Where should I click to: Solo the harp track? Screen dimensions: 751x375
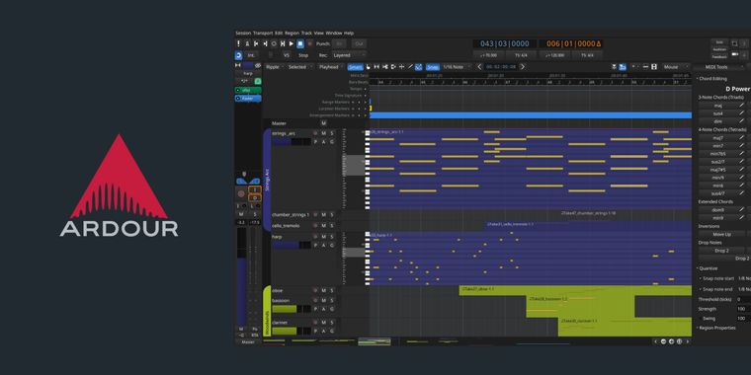point(332,237)
